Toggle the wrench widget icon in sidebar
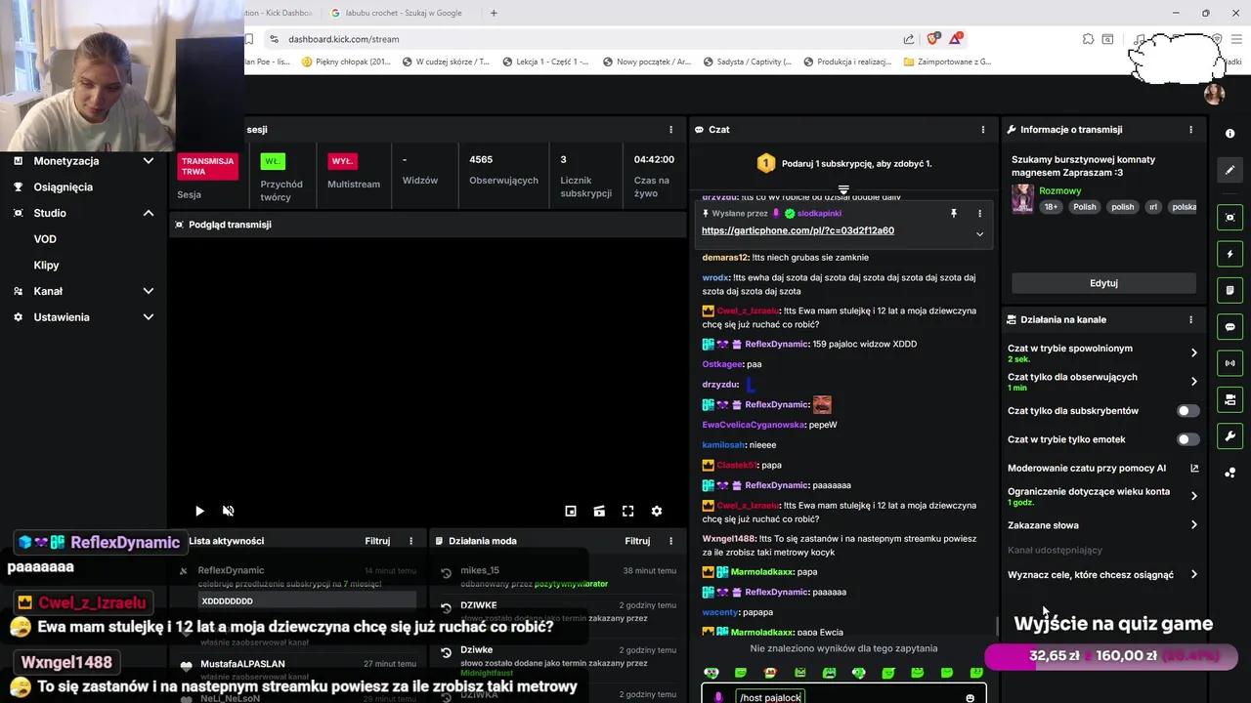Viewport: 1251px width, 703px height. click(x=1229, y=435)
